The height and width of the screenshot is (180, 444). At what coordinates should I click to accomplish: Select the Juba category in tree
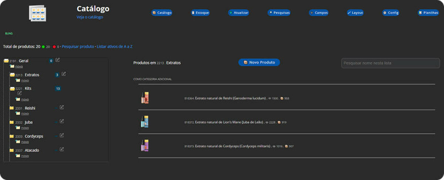point(28,122)
